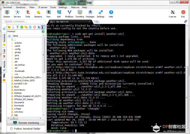190x134 pixels.
Task: Open the View toolbar button
Action: click(48, 14)
